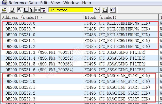The width and height of the screenshot is (162, 104).
Task: Click FC485 block in DB200.DBX30.7 row
Action: pos(117,29)
